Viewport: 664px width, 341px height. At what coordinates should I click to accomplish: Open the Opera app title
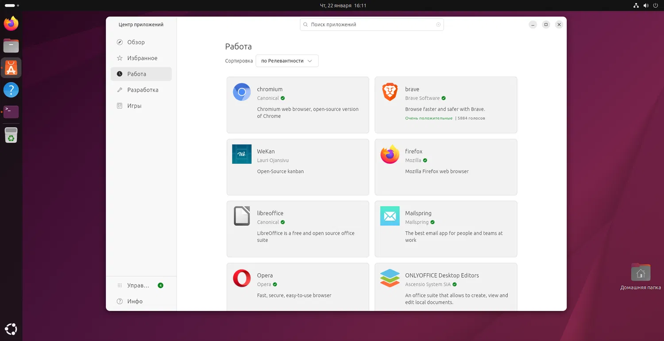265,276
